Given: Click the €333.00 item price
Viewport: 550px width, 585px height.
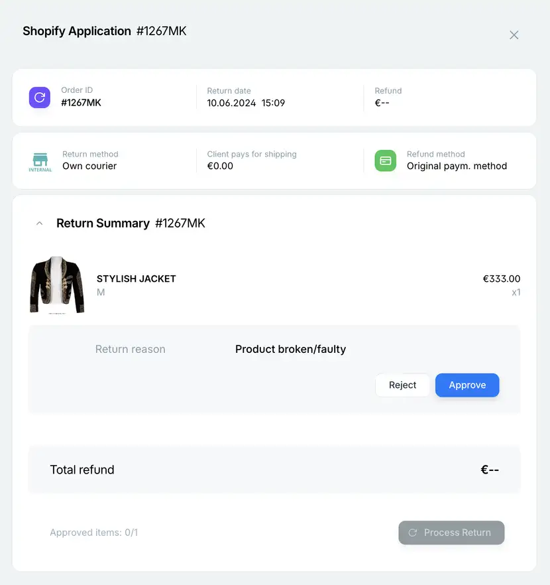Looking at the screenshot, I should coord(502,279).
